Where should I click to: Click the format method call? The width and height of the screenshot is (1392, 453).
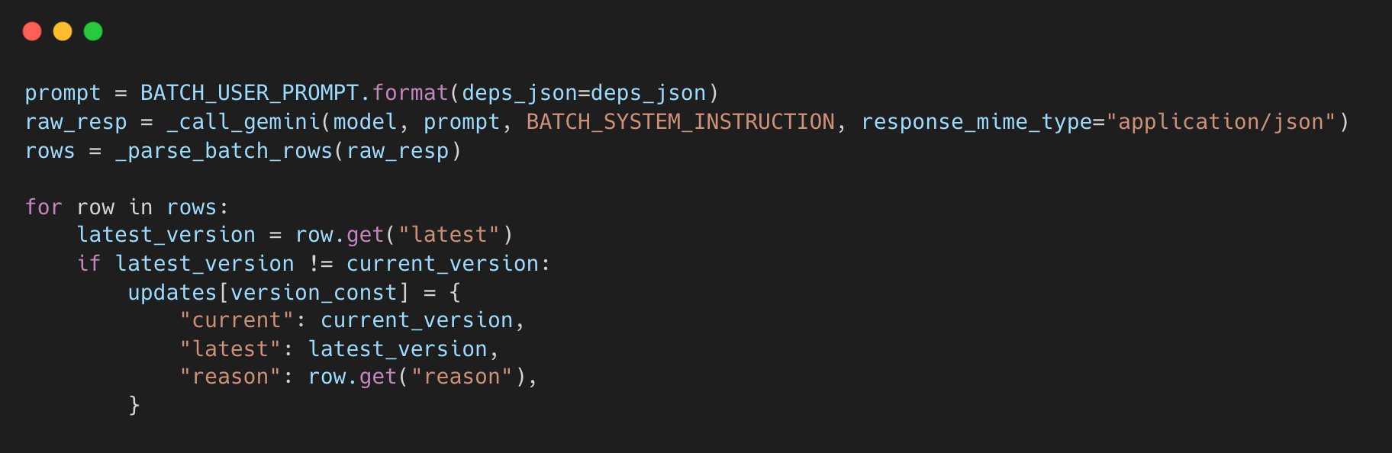click(x=411, y=93)
